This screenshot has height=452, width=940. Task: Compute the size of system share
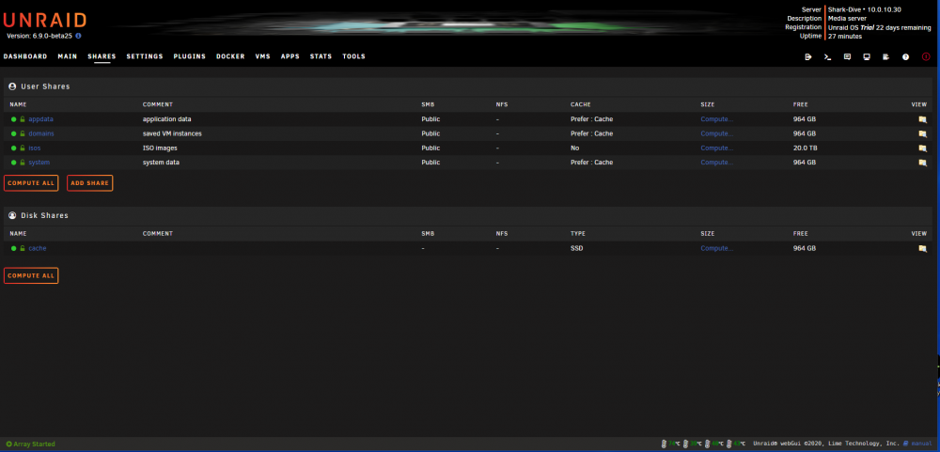pos(717,163)
